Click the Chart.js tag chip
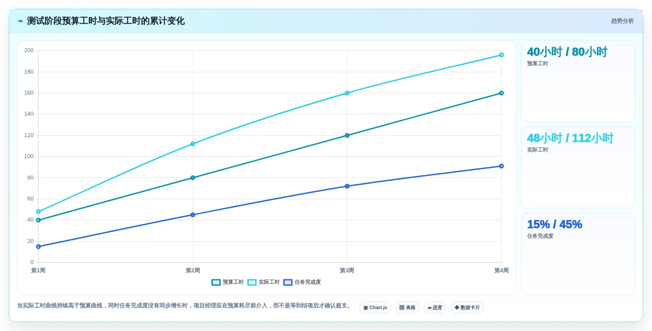652x331 pixels. click(x=375, y=308)
